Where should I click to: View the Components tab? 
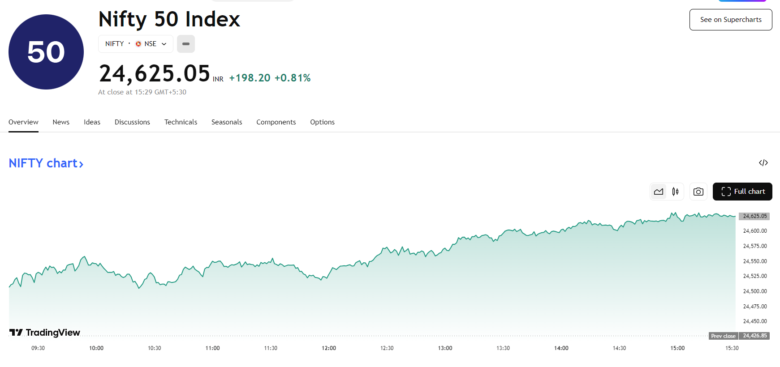pos(276,122)
